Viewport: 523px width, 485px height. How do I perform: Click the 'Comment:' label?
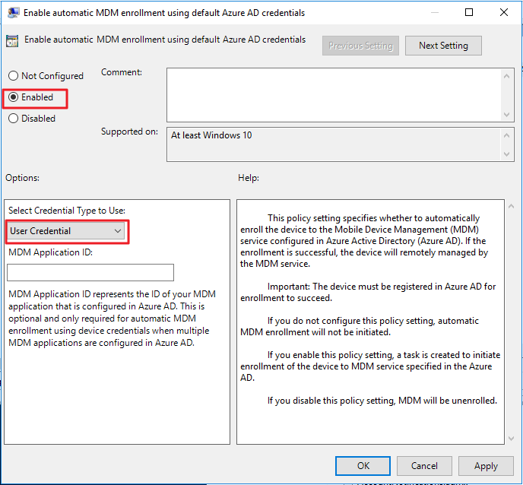[x=122, y=72]
